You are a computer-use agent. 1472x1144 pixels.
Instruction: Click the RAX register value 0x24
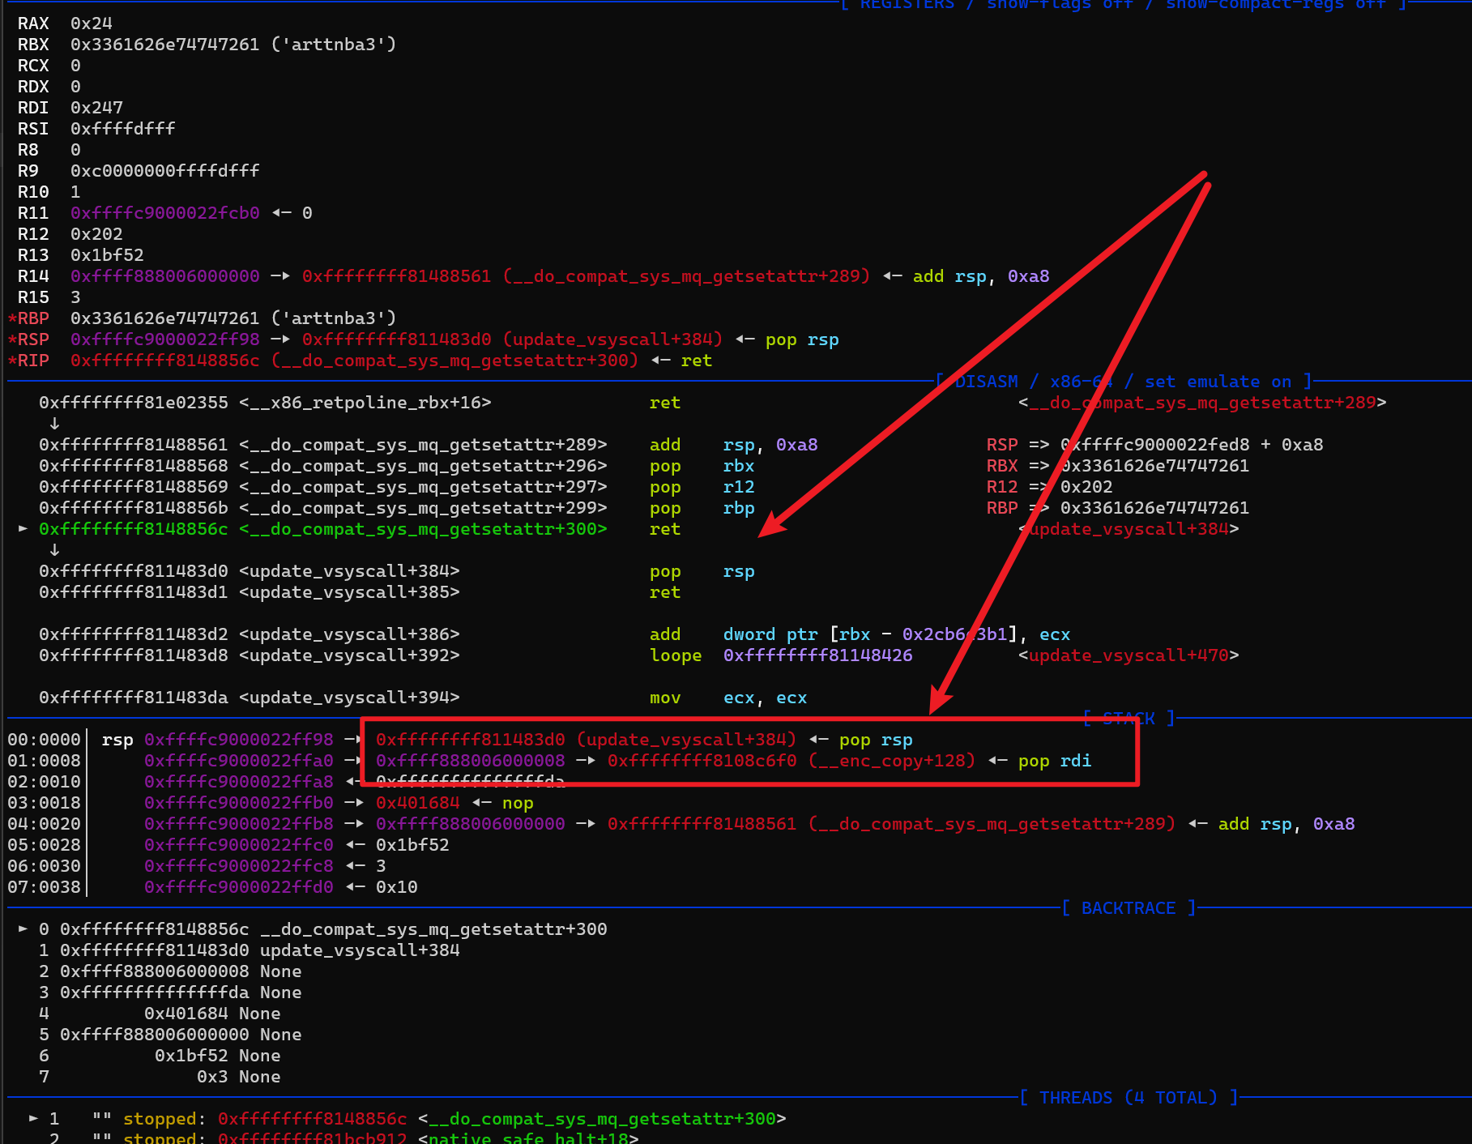tap(91, 23)
